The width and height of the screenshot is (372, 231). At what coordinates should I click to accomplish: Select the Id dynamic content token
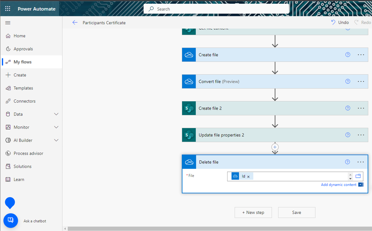(242, 176)
